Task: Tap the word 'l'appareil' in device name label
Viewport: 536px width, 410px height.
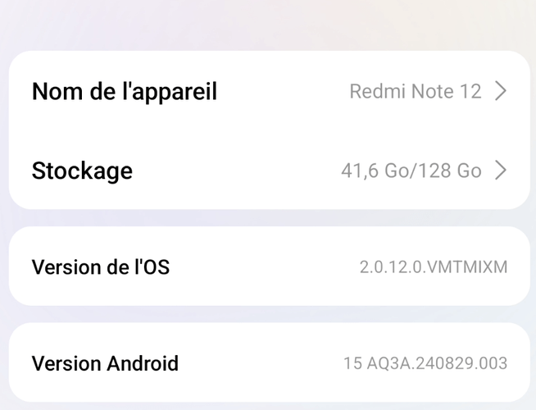Action: coord(170,91)
